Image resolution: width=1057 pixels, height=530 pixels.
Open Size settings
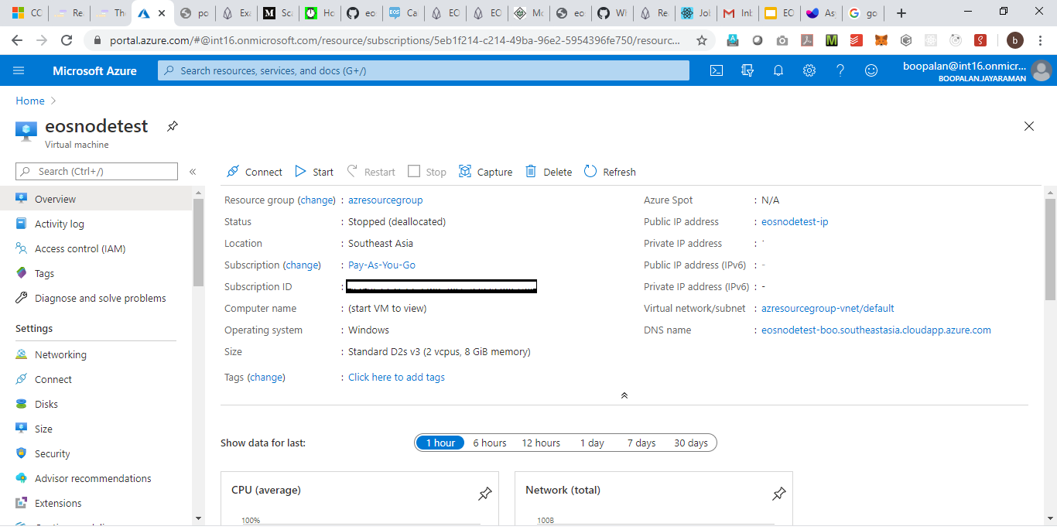tap(96, 429)
